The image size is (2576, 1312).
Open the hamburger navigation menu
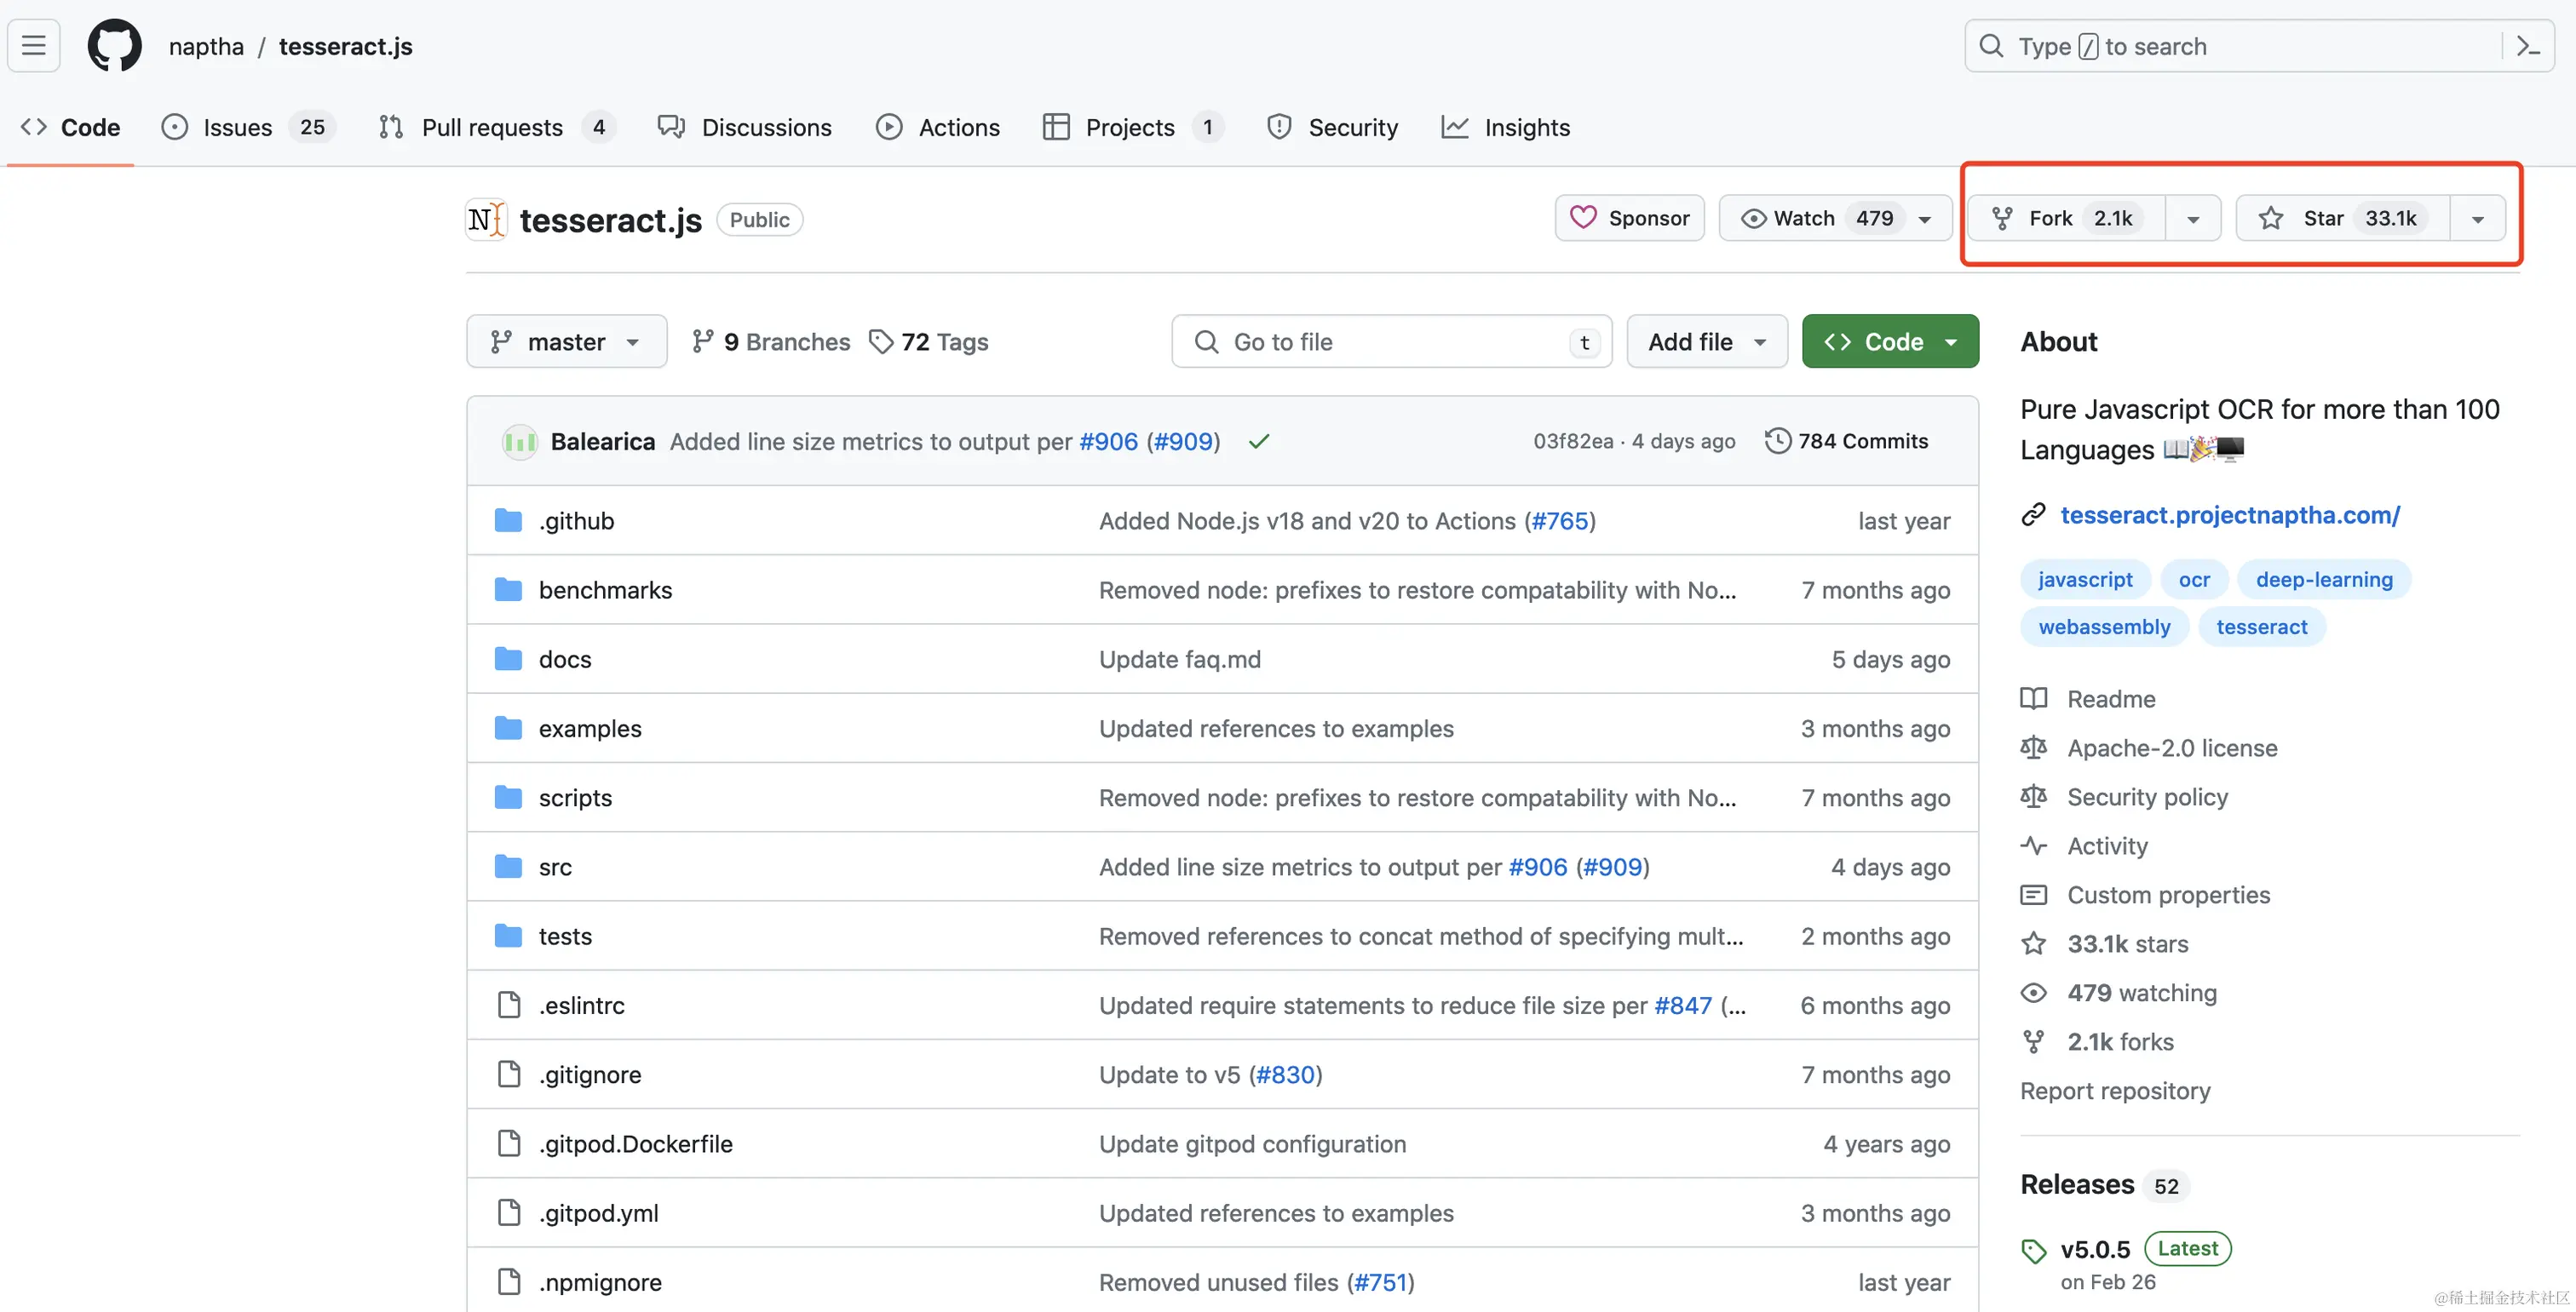34,46
